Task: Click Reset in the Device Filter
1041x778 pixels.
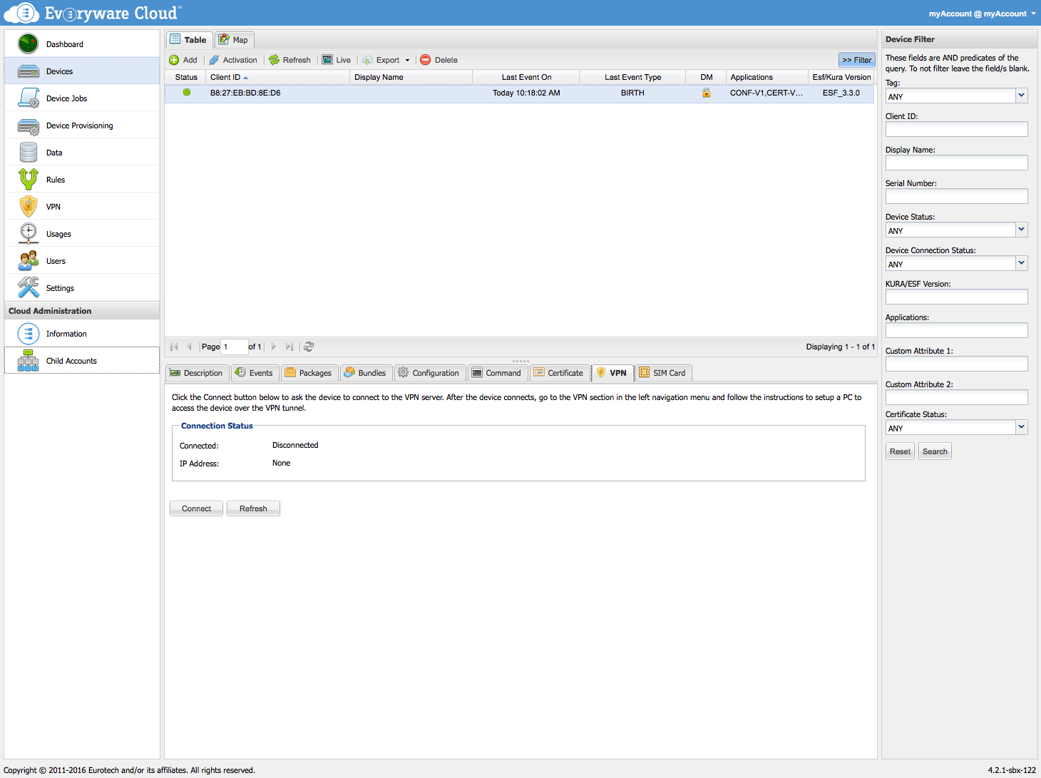Action: [900, 451]
